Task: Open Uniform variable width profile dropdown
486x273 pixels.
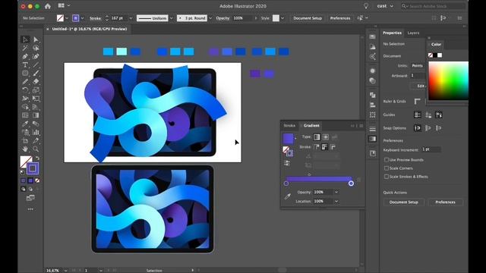Action: (x=171, y=18)
